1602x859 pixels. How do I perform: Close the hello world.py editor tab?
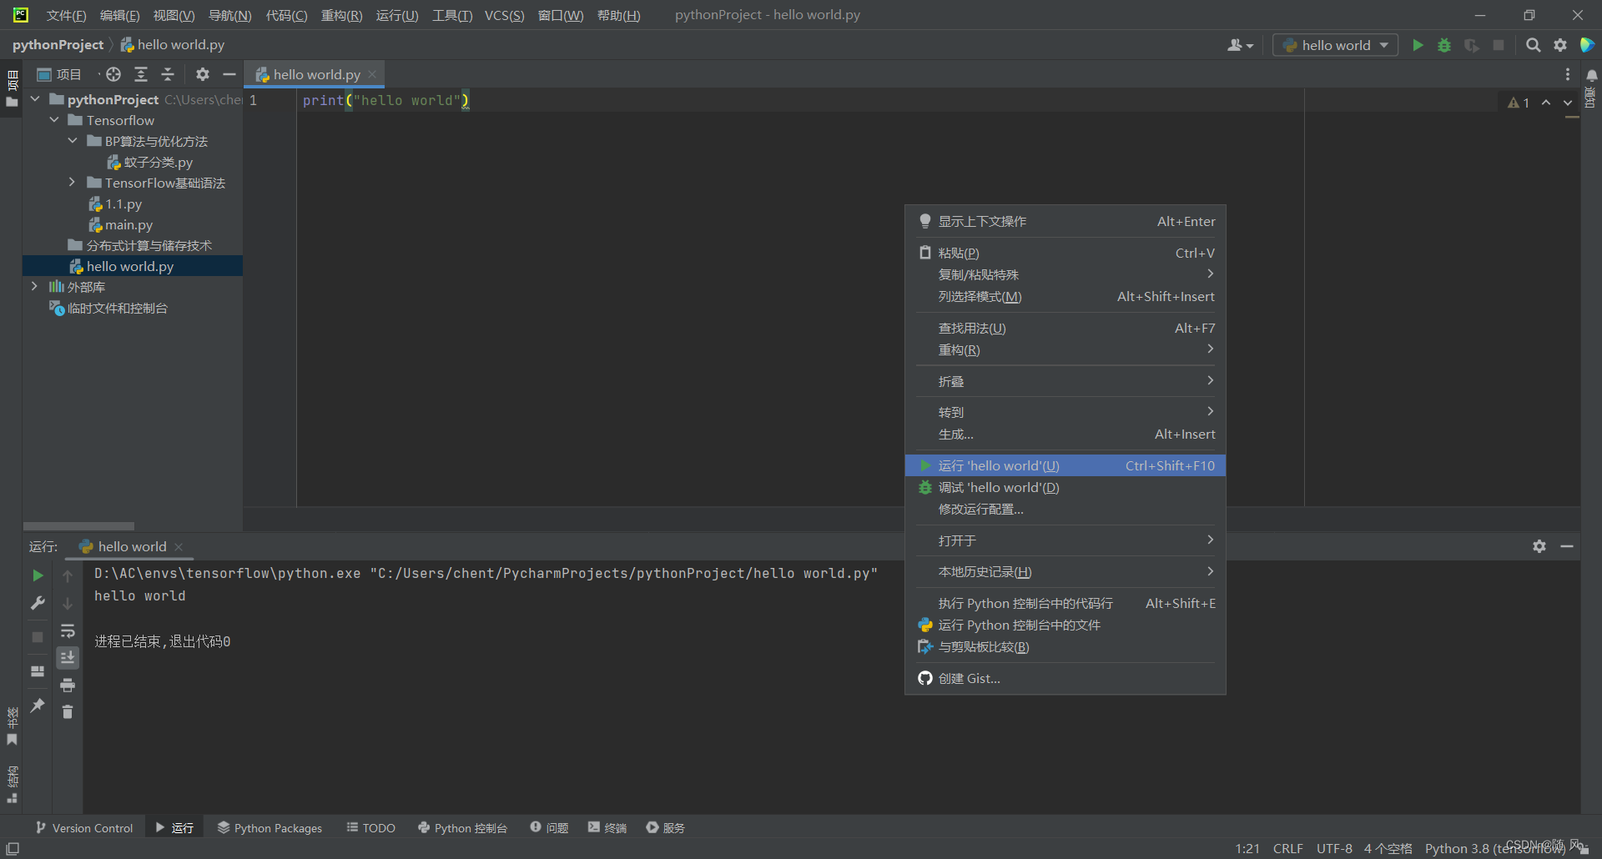tap(372, 74)
